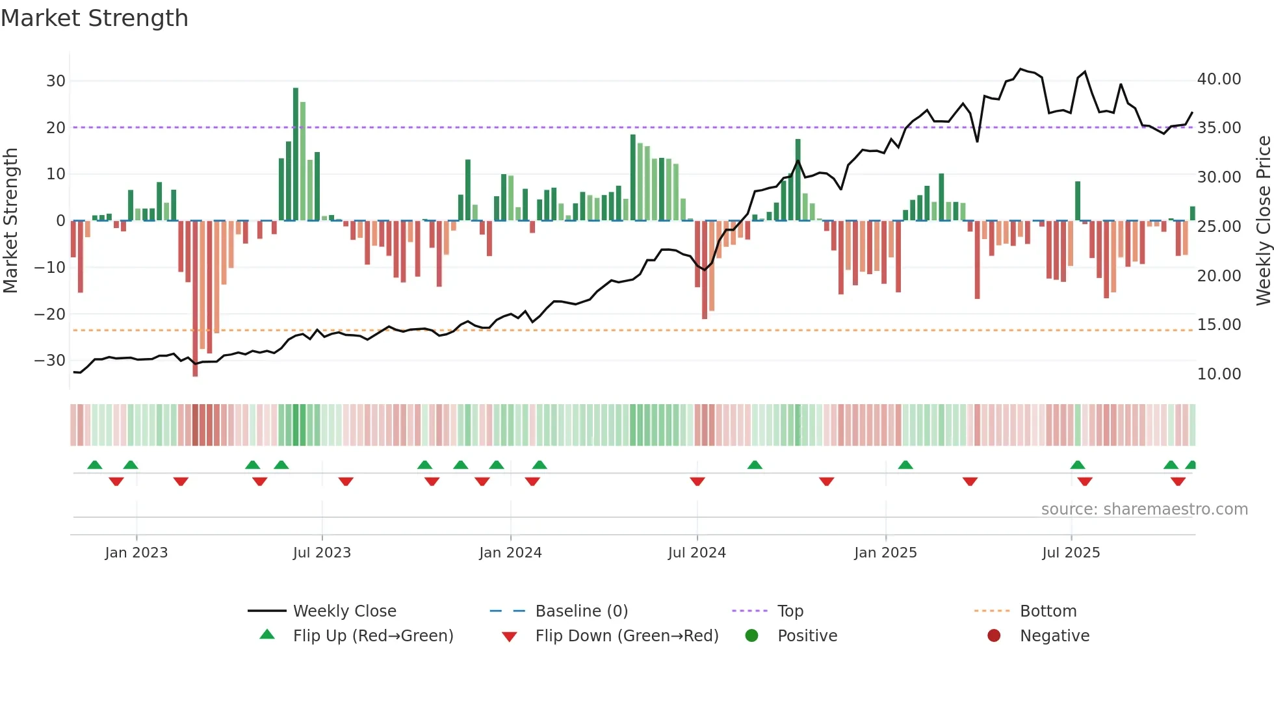Click the tallest green bar near Jul 2023
The image size is (1274, 716).
pyautogui.click(x=296, y=155)
